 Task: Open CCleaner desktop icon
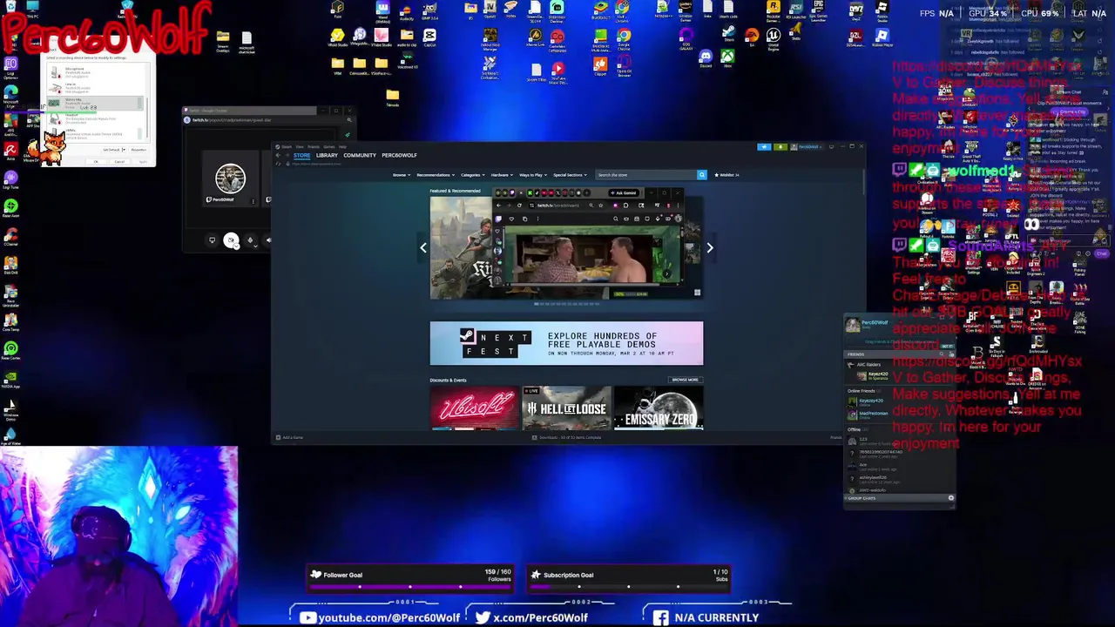[x=11, y=235]
